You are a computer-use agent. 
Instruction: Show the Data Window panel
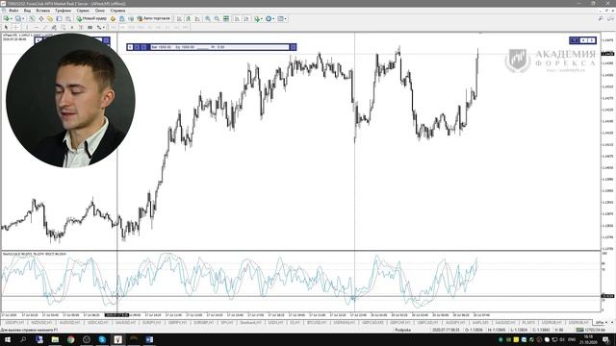point(40,18)
